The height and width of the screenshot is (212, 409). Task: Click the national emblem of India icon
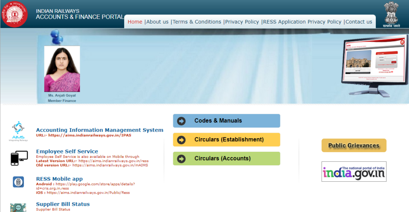tap(391, 14)
